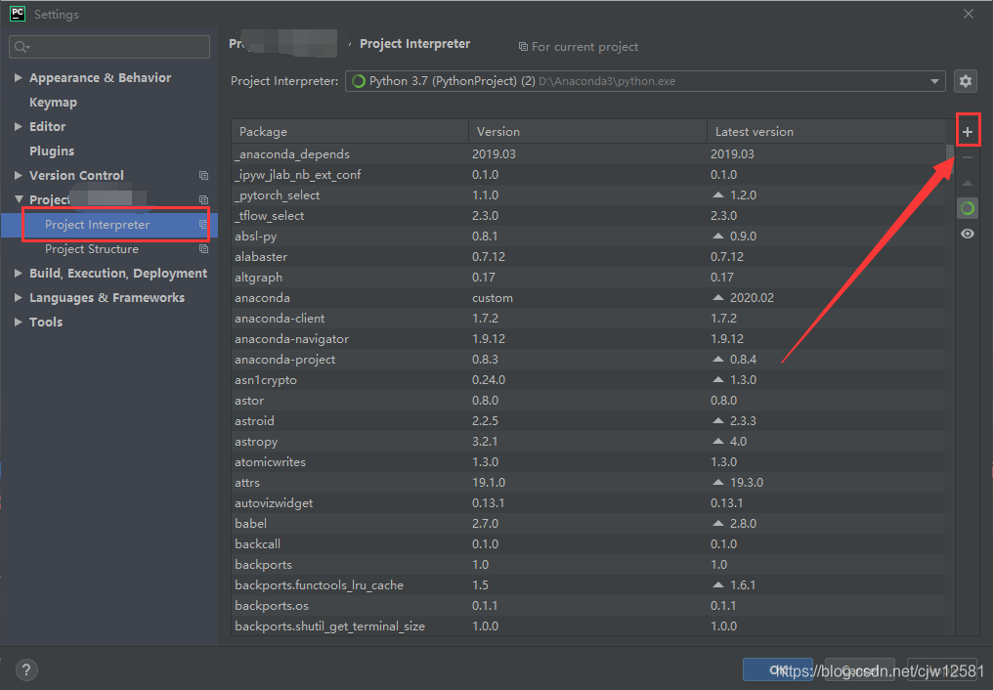The image size is (993, 690).
Task: Click the upgrade arrow for anaconda 2020.02
Action: [x=718, y=297]
